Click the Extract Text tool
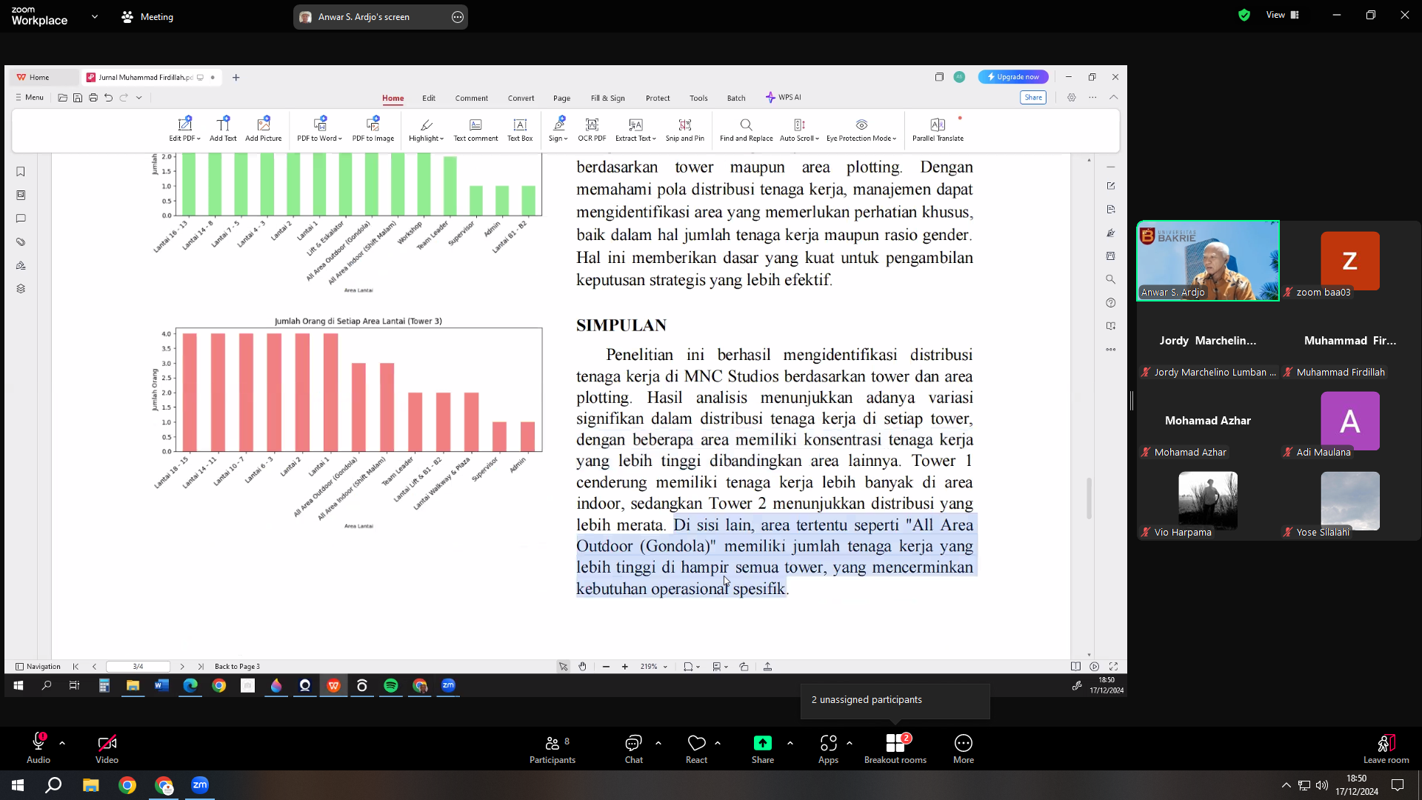 coord(635,129)
